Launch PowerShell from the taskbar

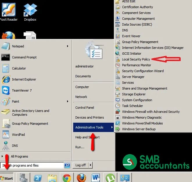[38, 178]
